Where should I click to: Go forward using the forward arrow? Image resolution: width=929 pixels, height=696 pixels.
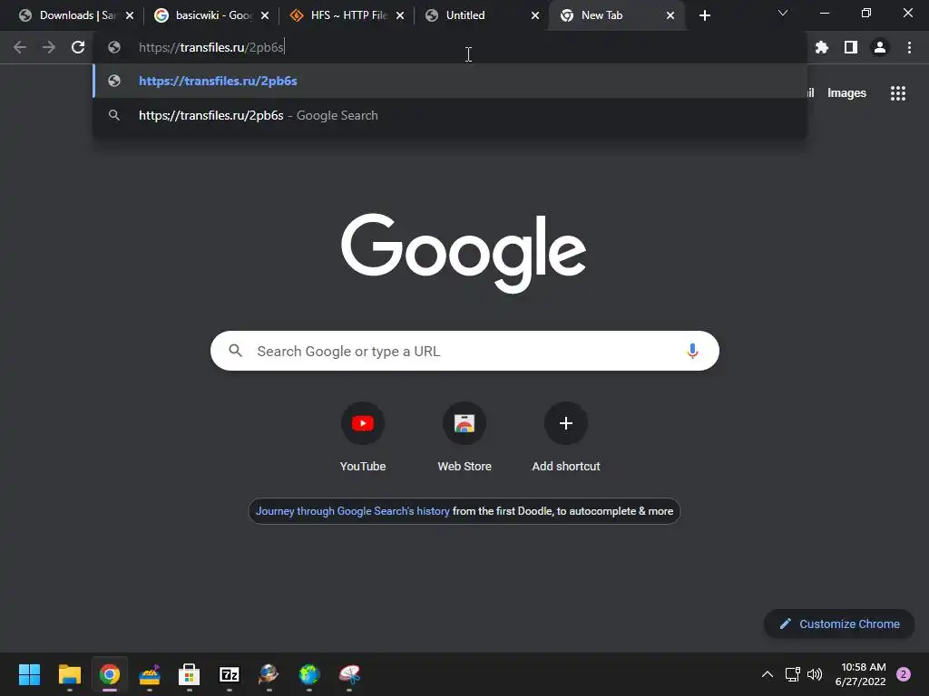pos(49,47)
